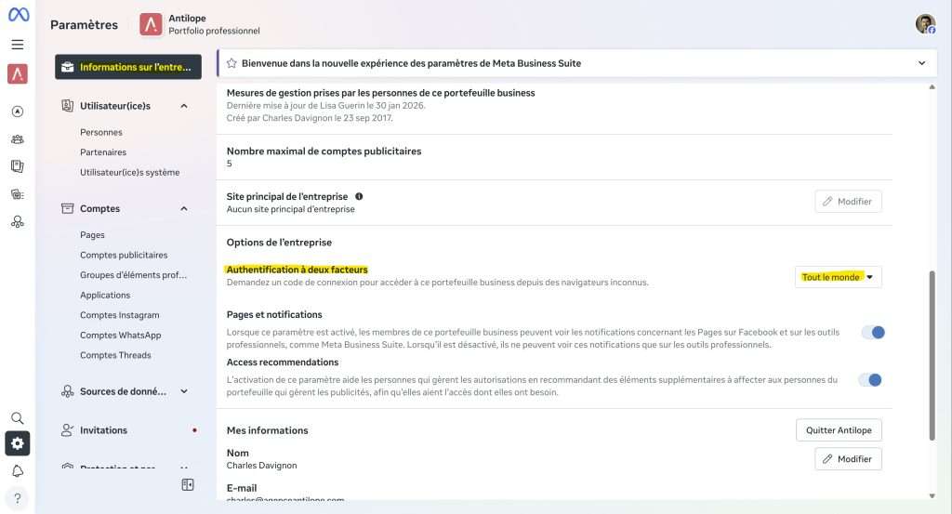Open Personnes in the sidebar
Screen dimensions: 952x514
101,132
